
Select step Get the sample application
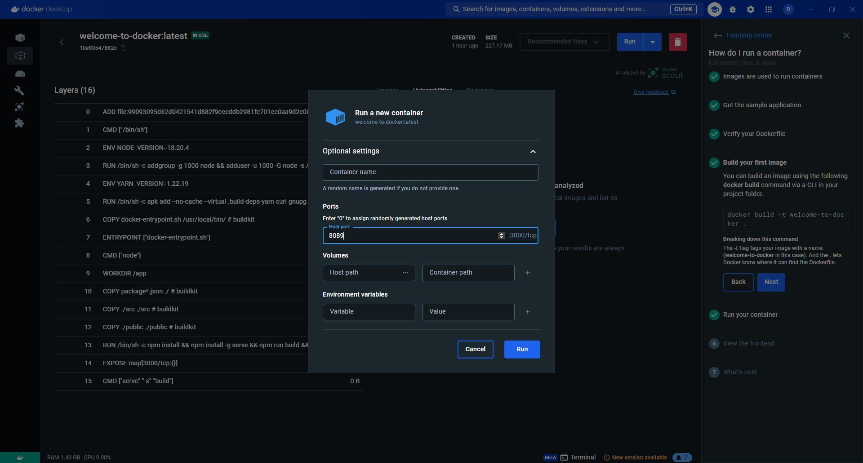click(762, 105)
